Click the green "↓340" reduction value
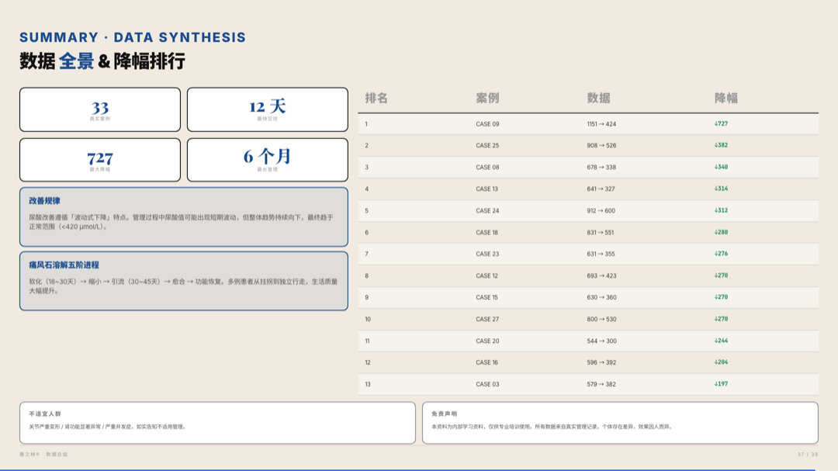 (721, 167)
